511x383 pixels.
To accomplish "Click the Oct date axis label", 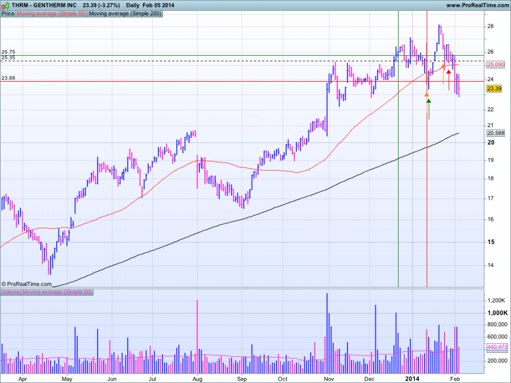I will pos(283,379).
